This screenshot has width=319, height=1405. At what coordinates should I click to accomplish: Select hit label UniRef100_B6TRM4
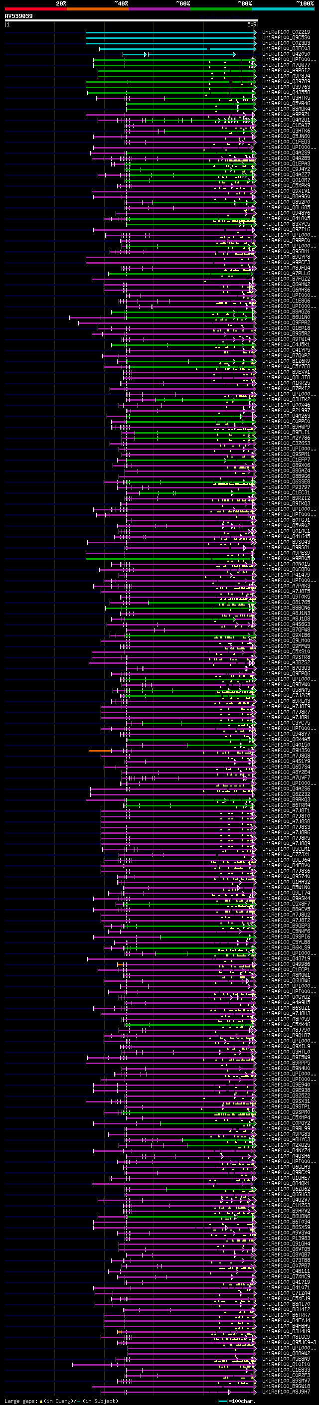[286, 805]
